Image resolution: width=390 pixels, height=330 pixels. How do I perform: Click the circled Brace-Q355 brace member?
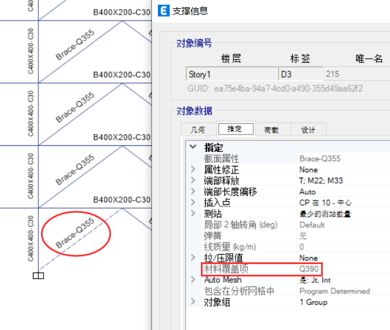point(75,233)
